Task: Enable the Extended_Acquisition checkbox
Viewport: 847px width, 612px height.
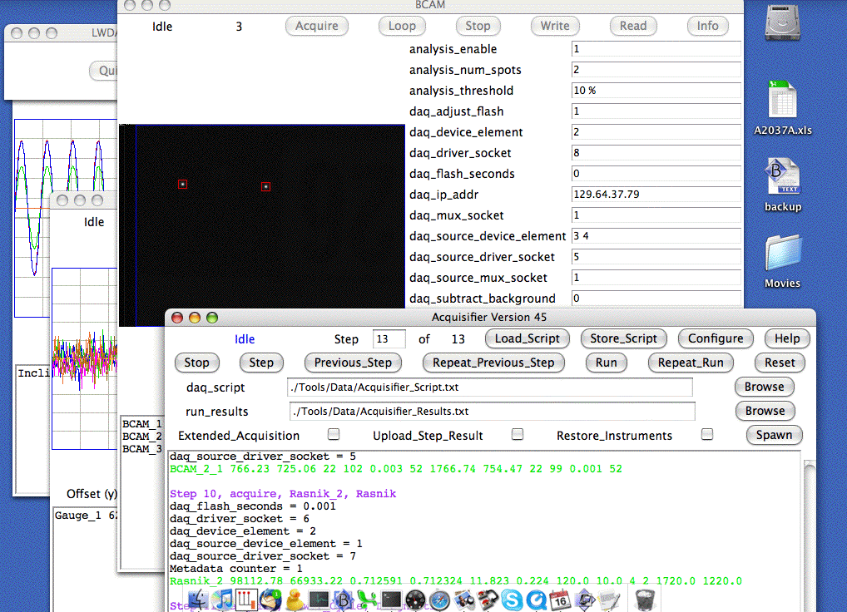Action: tap(334, 434)
